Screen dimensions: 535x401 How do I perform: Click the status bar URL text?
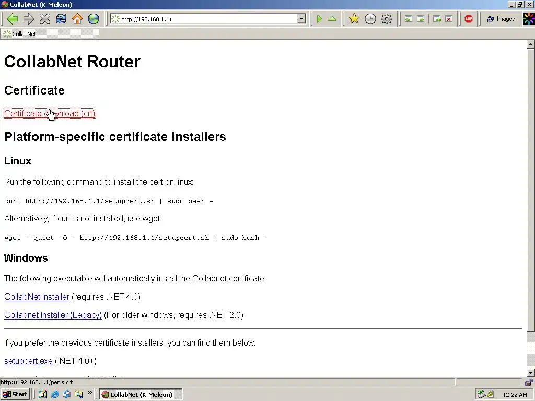click(37, 382)
